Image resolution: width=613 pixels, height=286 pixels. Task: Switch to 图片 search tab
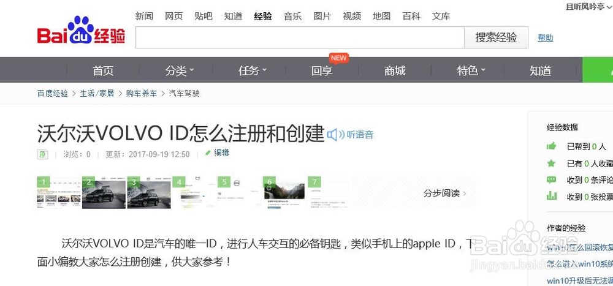322,17
